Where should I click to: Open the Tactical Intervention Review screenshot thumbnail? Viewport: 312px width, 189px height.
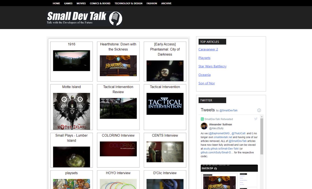pos(118,108)
